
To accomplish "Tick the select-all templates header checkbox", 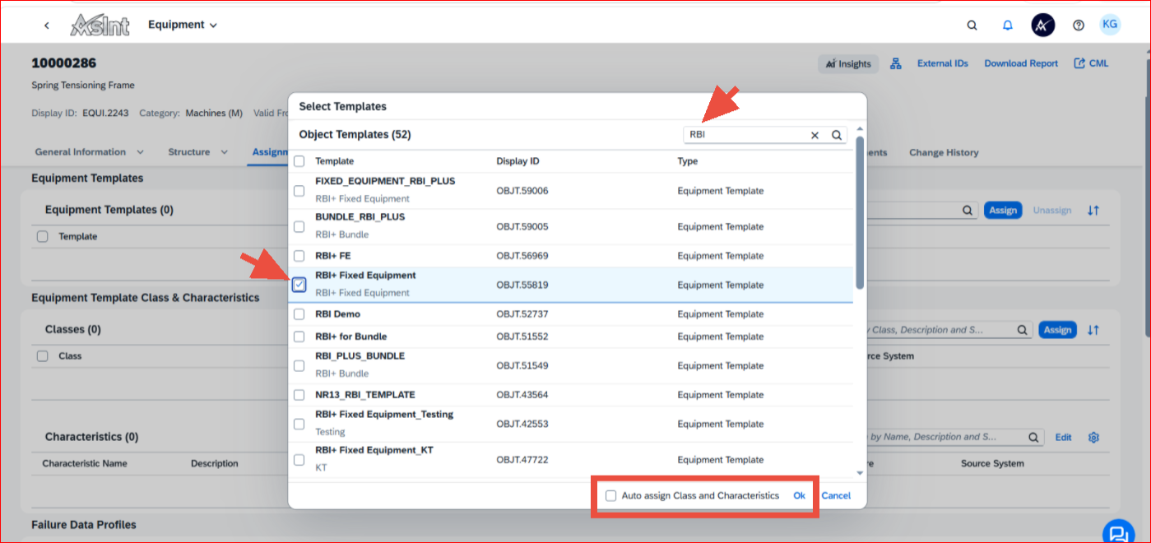I will [299, 161].
